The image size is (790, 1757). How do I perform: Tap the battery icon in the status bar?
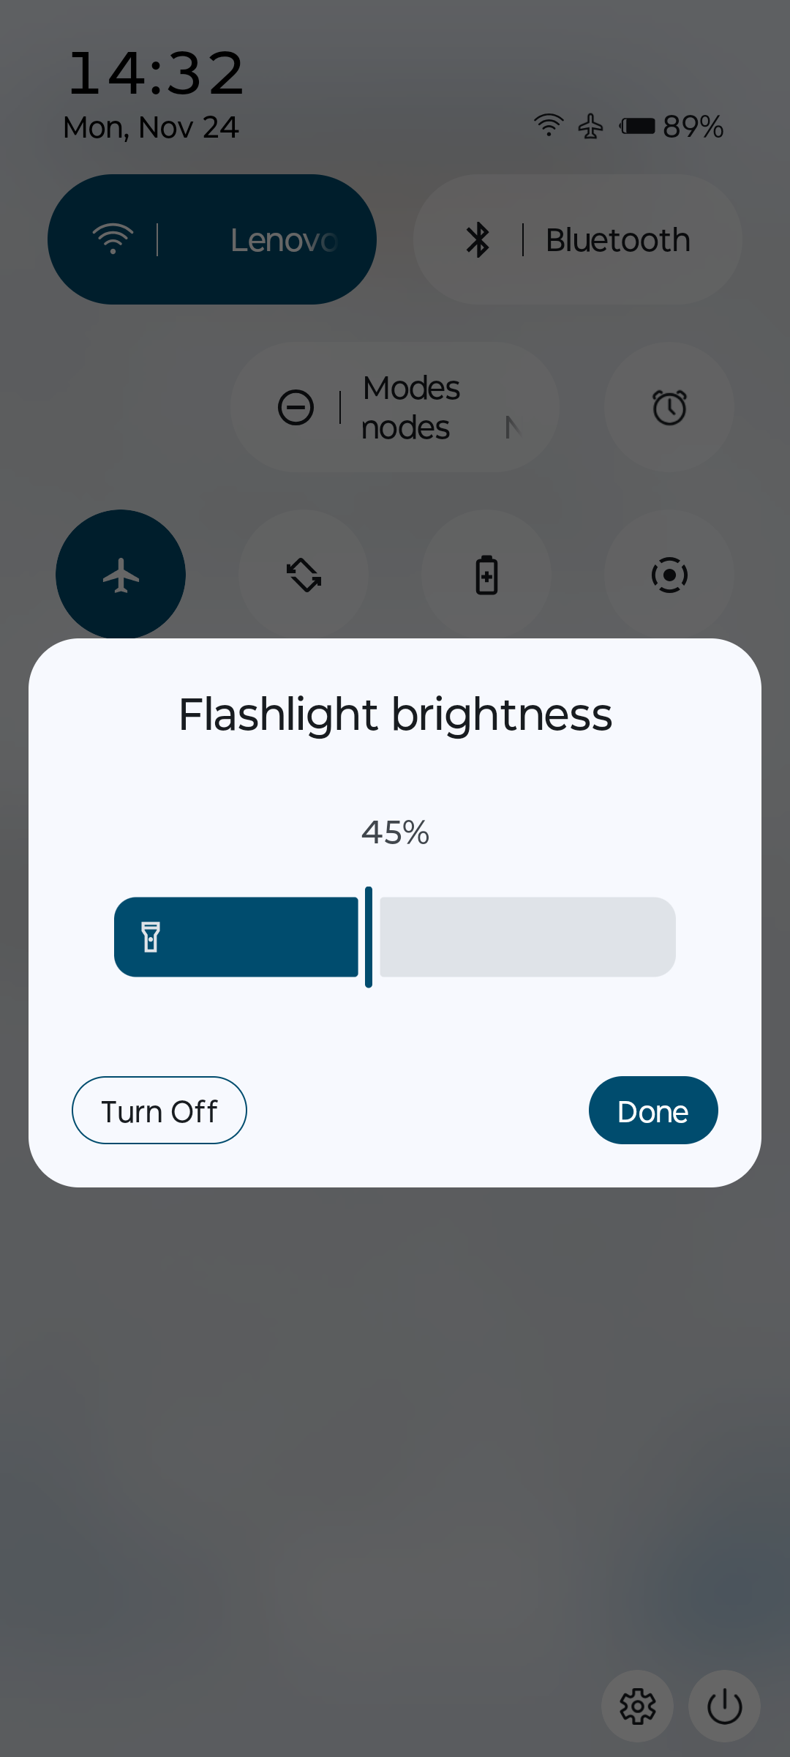click(x=637, y=127)
